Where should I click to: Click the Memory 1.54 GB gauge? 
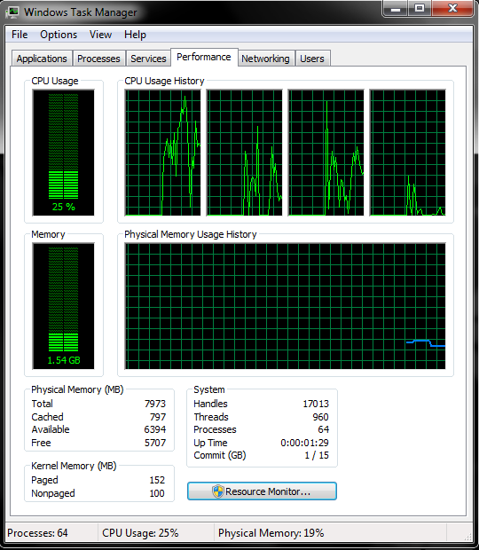tap(64, 306)
